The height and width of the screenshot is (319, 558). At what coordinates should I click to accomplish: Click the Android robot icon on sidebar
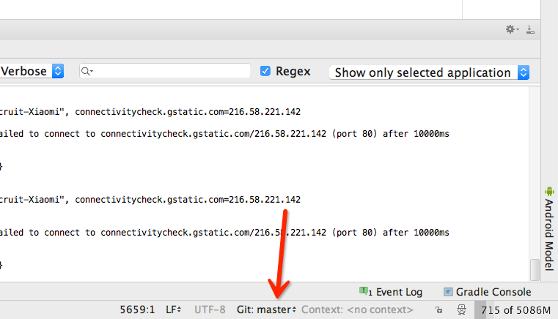548,191
